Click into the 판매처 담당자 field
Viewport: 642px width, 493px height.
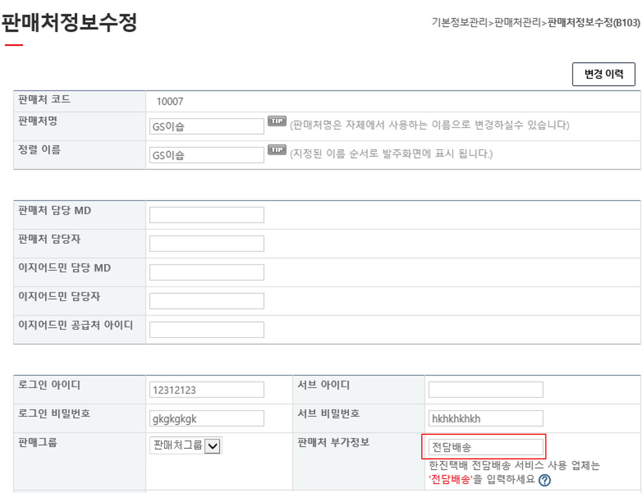click(206, 244)
